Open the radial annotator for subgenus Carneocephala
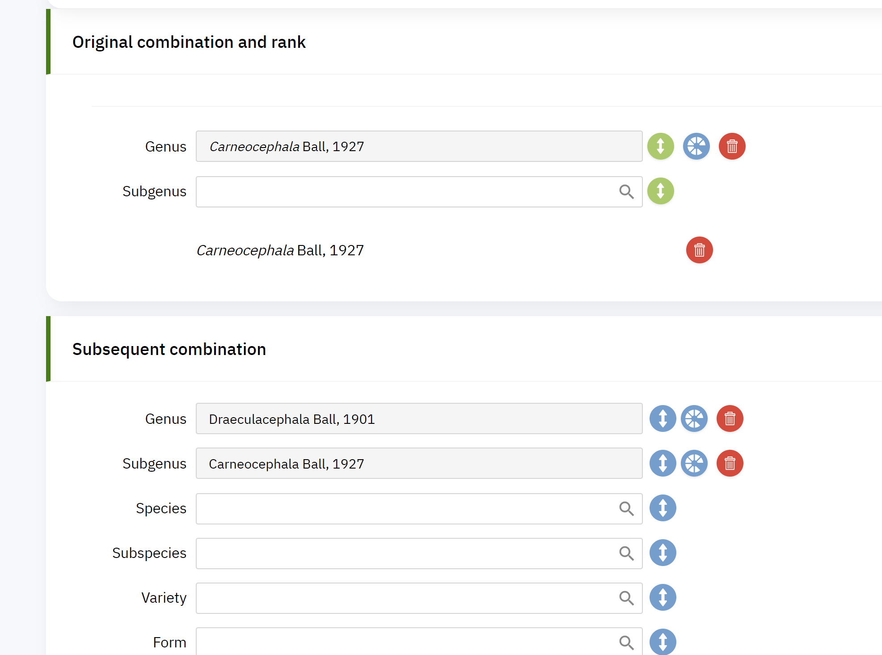This screenshot has width=882, height=655. tap(694, 464)
